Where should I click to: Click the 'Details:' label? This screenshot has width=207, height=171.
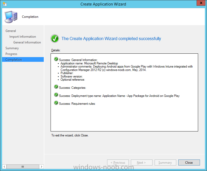click(56, 50)
